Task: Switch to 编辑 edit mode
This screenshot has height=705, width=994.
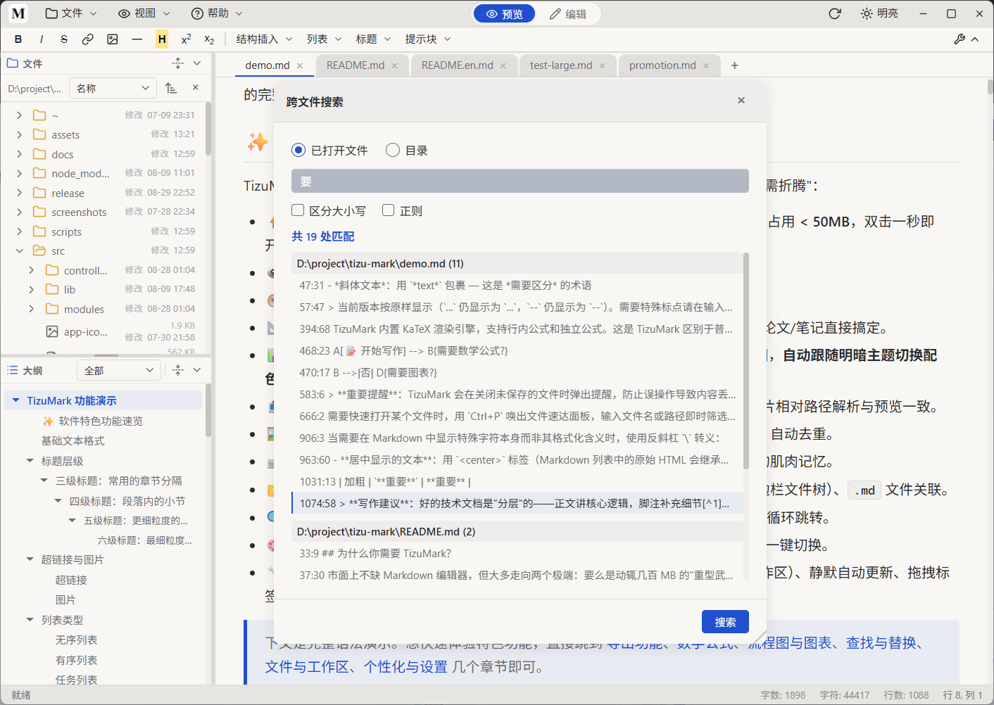Action: 567,14
